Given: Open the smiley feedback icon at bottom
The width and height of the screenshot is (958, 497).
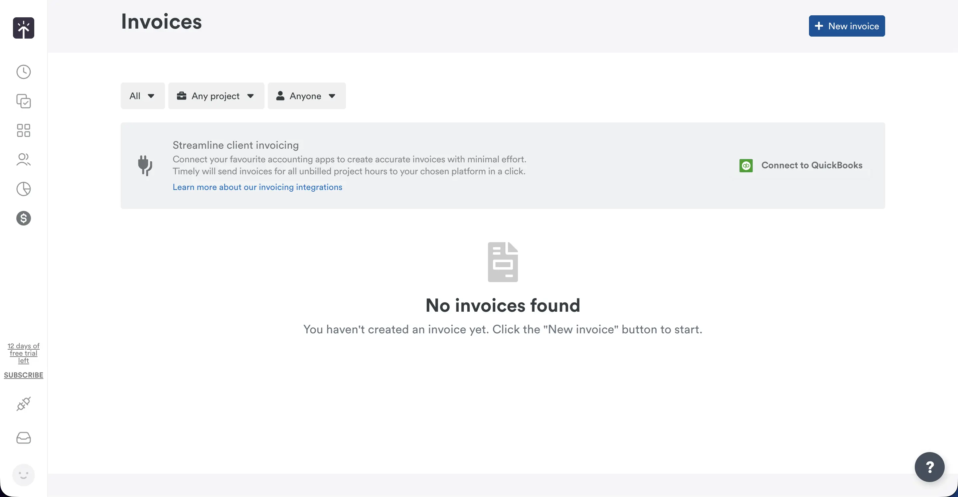Looking at the screenshot, I should 23,475.
